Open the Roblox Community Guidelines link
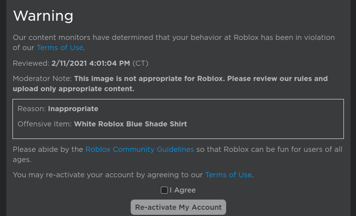This screenshot has height=216, width=356. 139,149
